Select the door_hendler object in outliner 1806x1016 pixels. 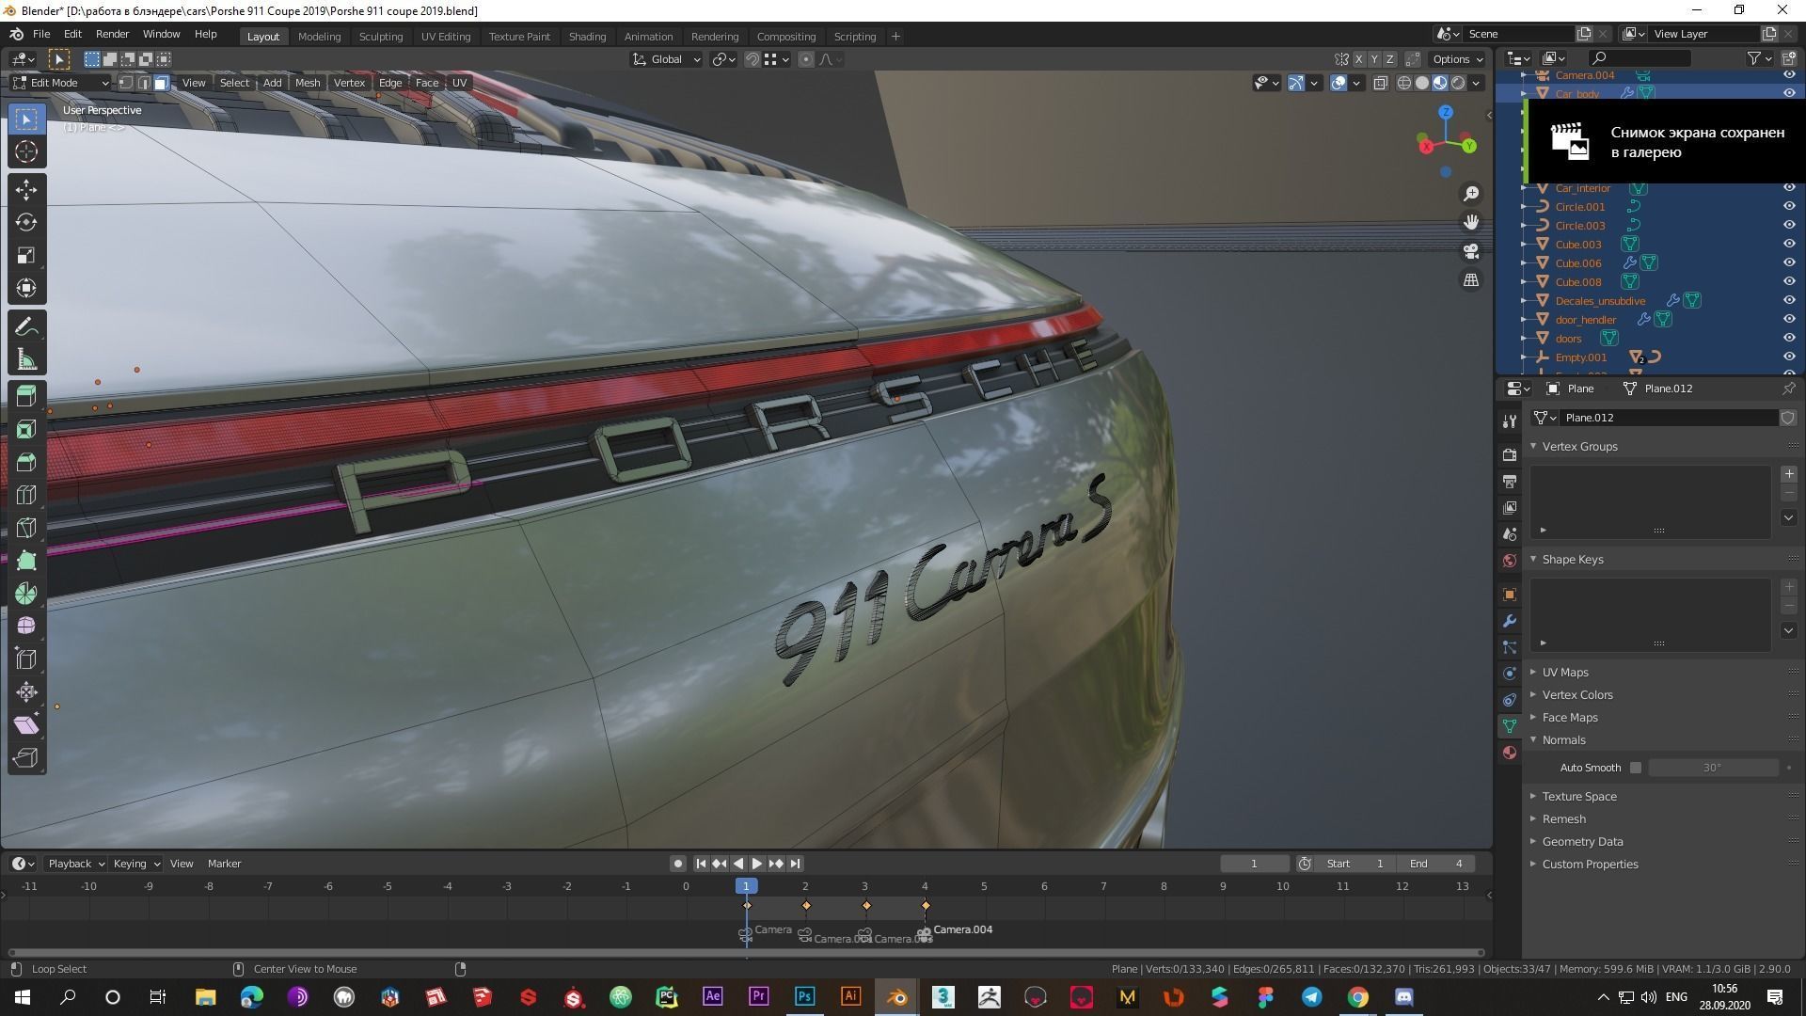(1585, 319)
